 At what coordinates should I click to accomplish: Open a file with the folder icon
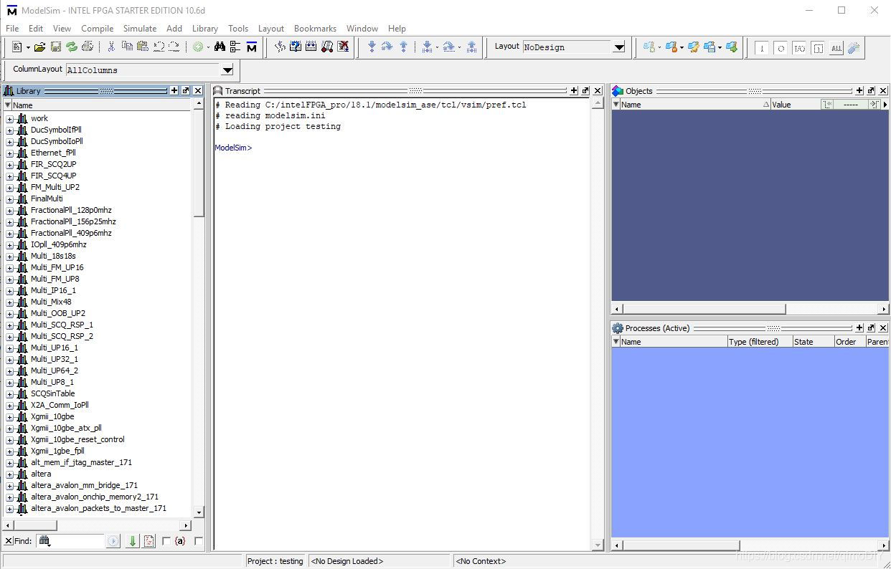coord(39,47)
